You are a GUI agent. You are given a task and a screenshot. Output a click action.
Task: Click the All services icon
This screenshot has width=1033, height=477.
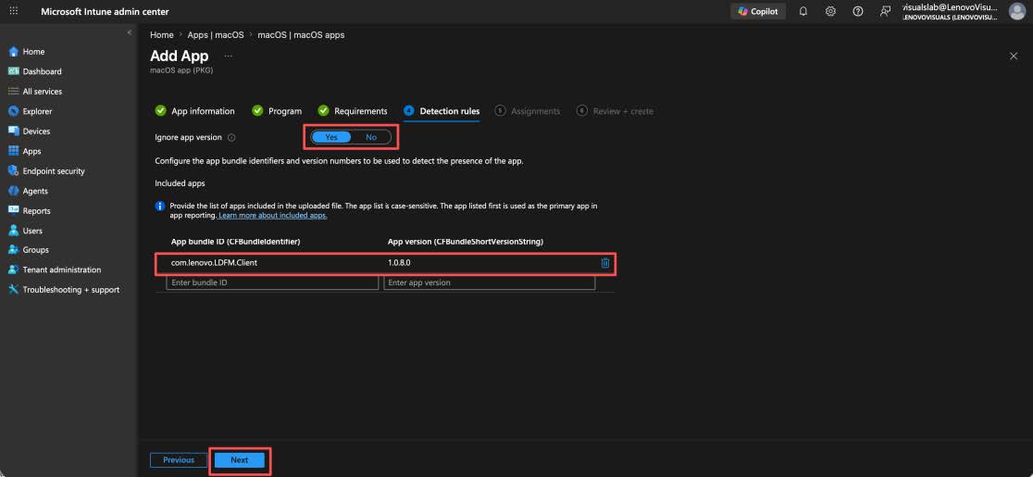point(13,92)
